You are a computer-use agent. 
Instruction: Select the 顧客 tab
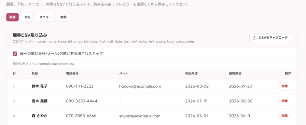point(12,17)
